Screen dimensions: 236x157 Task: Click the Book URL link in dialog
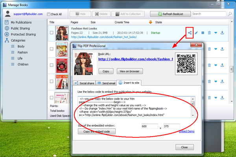tap(136, 59)
